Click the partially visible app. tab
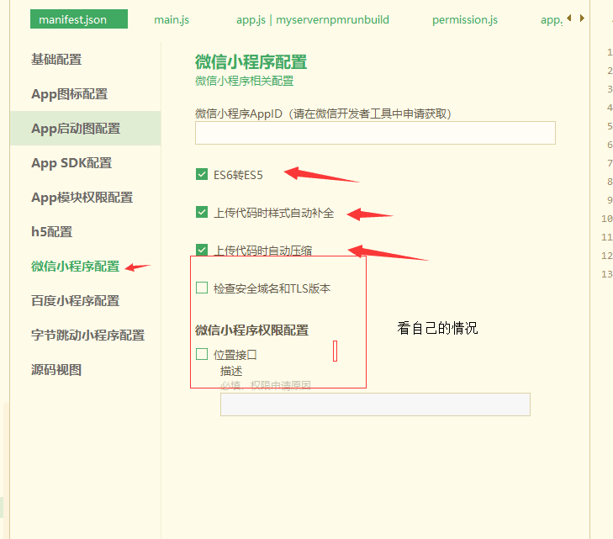The width and height of the screenshot is (613, 539). 552,19
